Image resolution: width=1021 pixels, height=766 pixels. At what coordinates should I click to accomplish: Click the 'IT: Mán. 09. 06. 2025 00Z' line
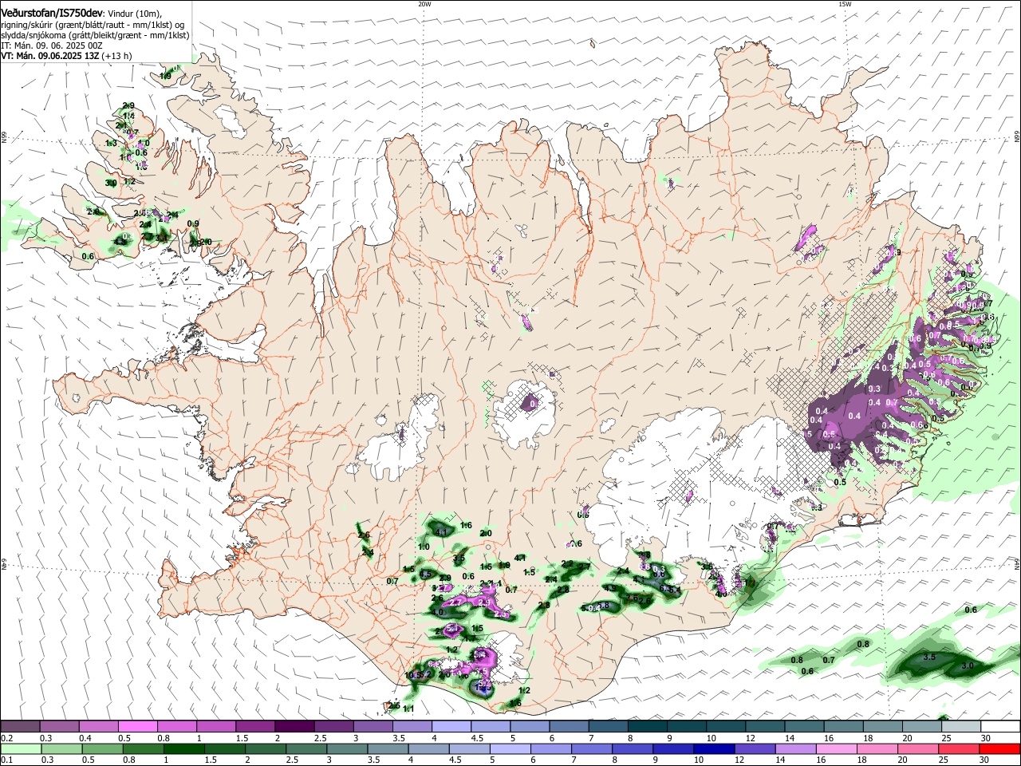[51, 45]
